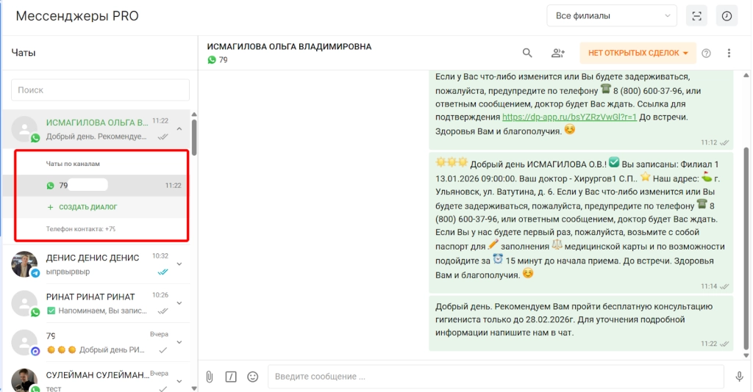Click the paperclip attach file icon
This screenshot has height=392, width=753.
tap(210, 377)
